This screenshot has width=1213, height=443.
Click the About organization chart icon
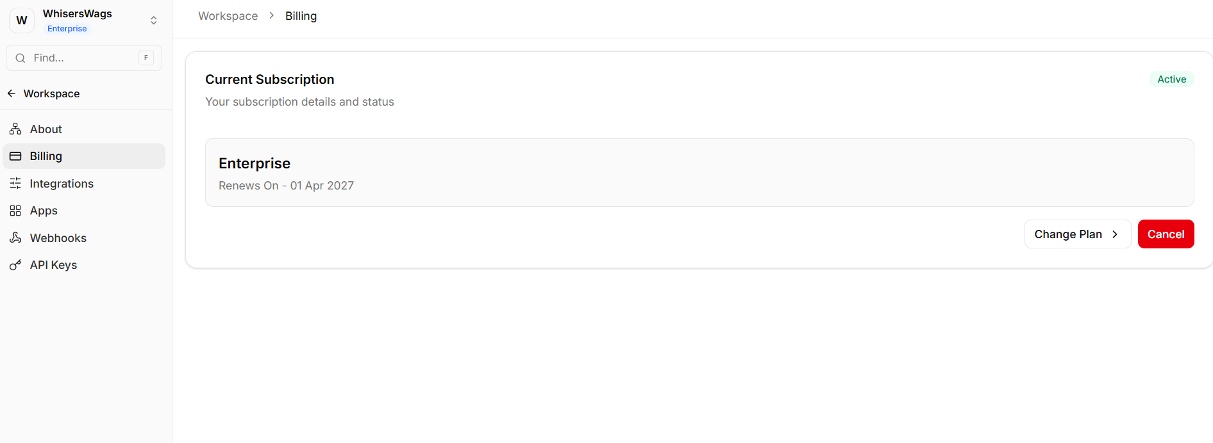point(15,129)
